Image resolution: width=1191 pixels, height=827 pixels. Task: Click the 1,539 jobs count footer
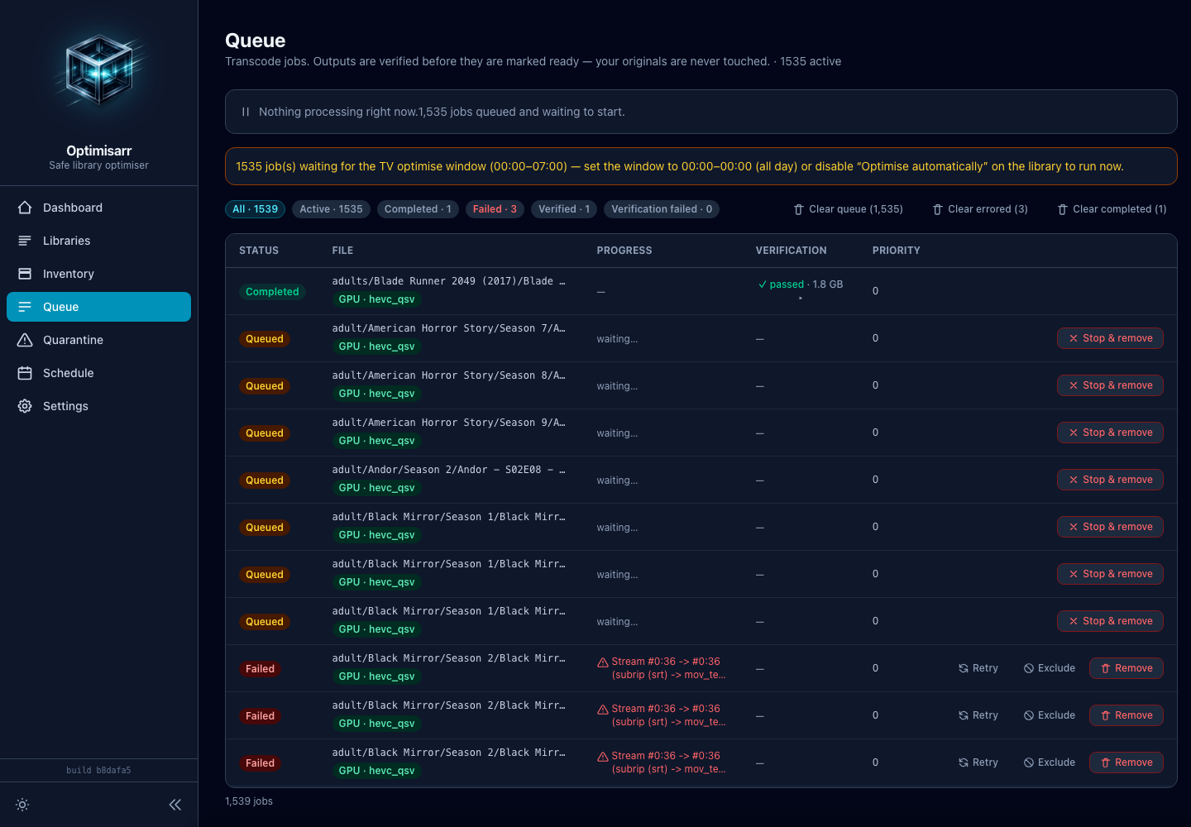point(249,801)
